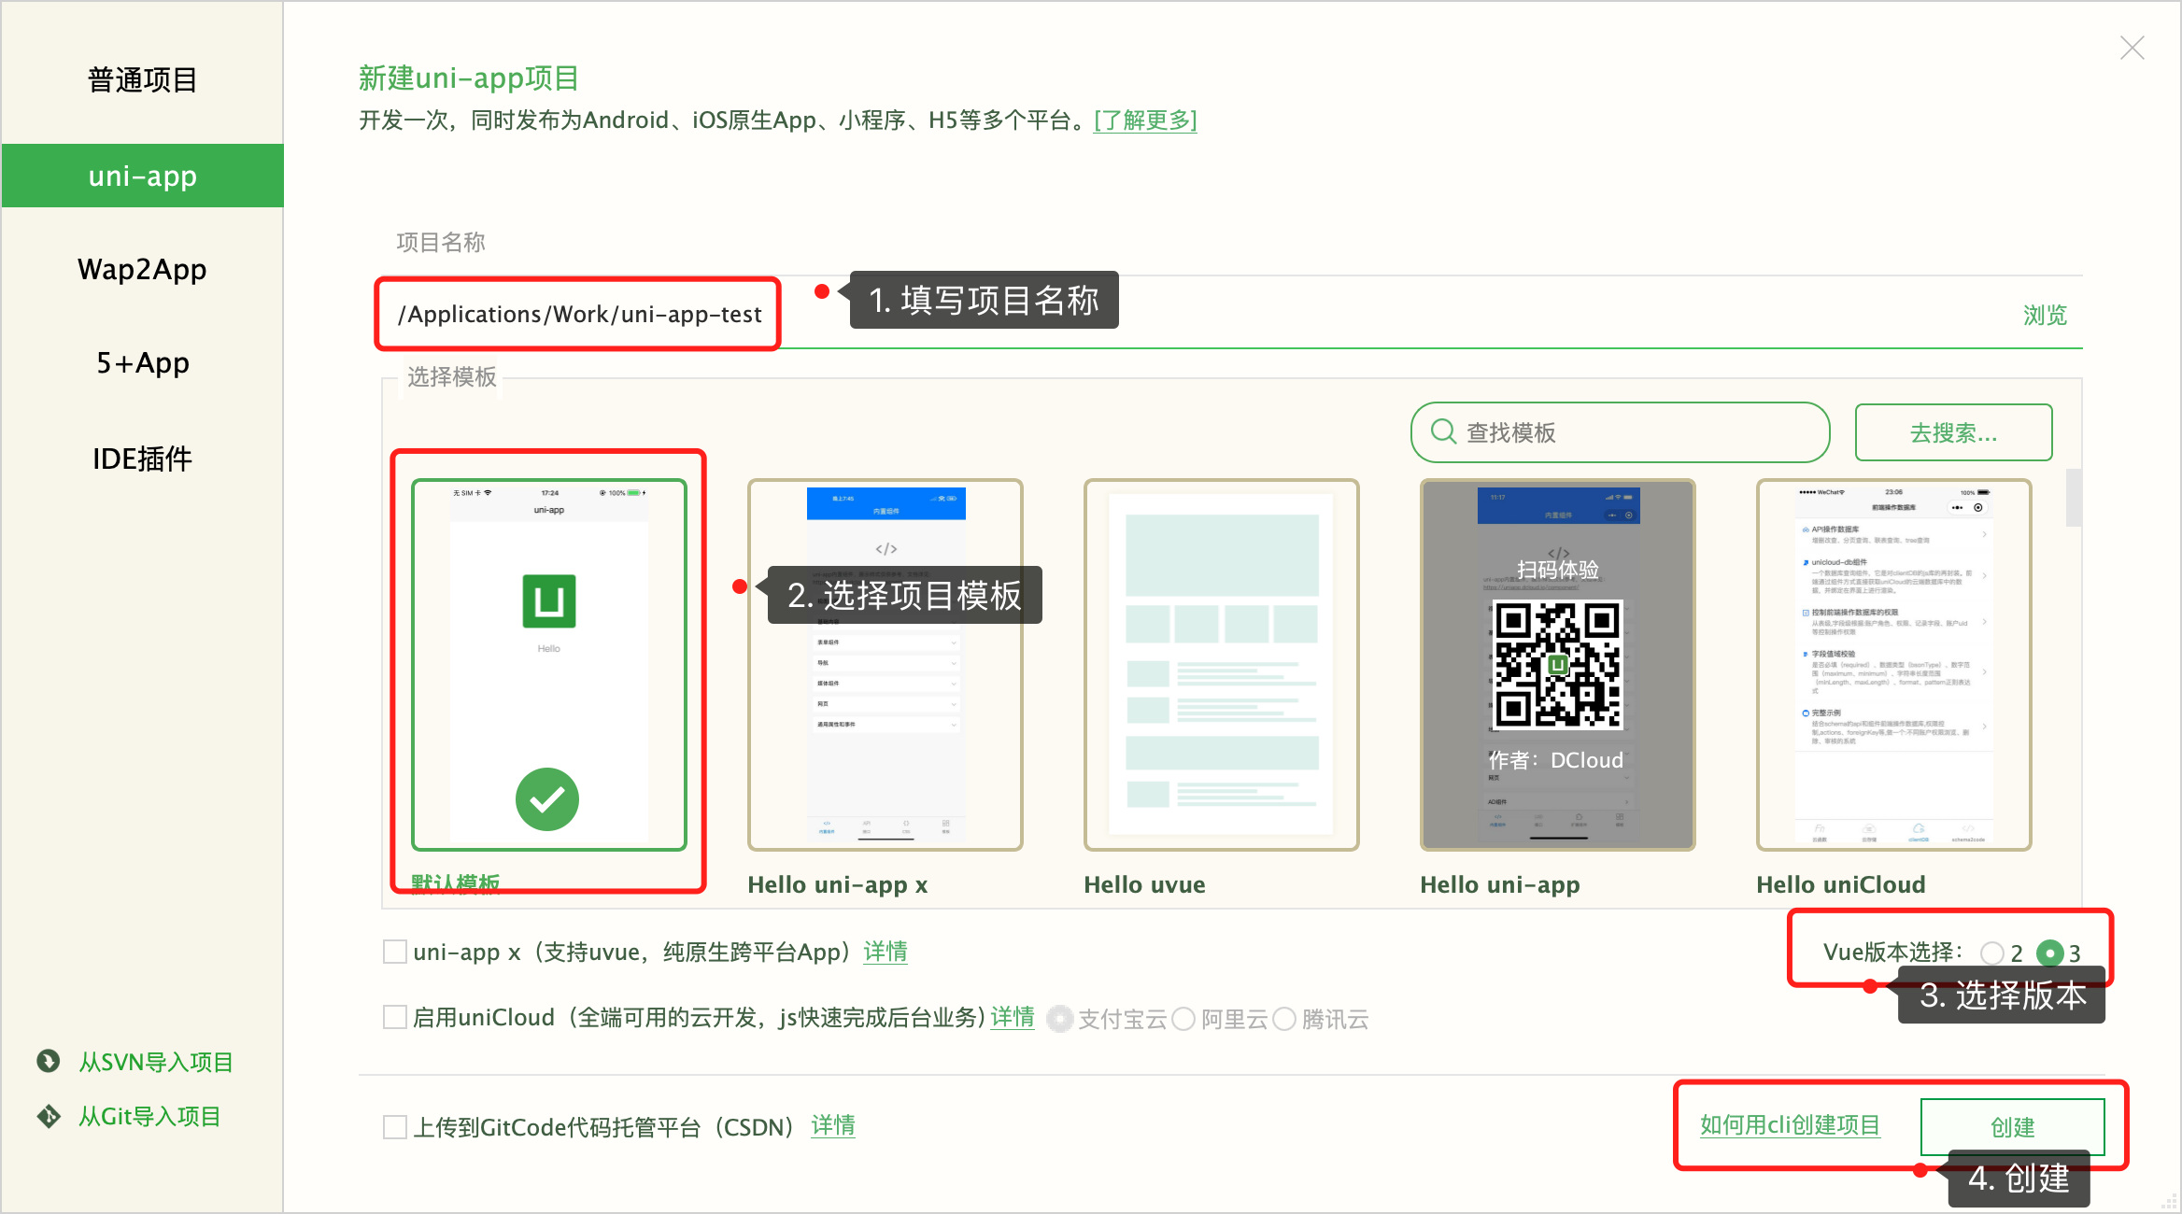The height and width of the screenshot is (1214, 2182).
Task: Import project via 从Git导入项目 link
Action: (149, 1116)
